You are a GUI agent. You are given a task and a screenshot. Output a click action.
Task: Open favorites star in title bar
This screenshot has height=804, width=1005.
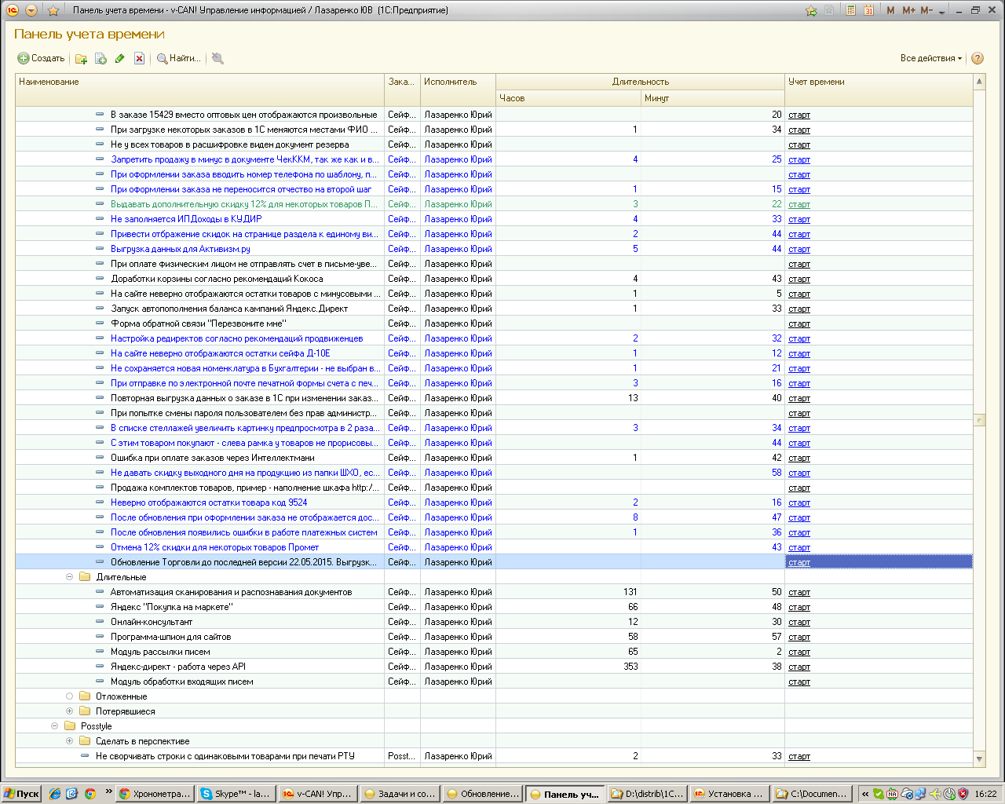coord(53,10)
